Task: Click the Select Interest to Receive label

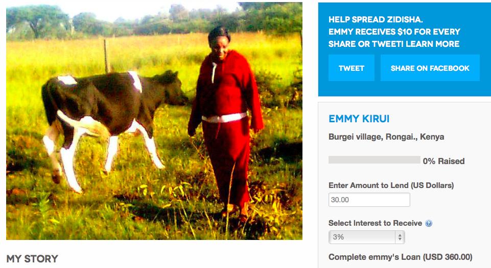Action: pyautogui.click(x=375, y=223)
